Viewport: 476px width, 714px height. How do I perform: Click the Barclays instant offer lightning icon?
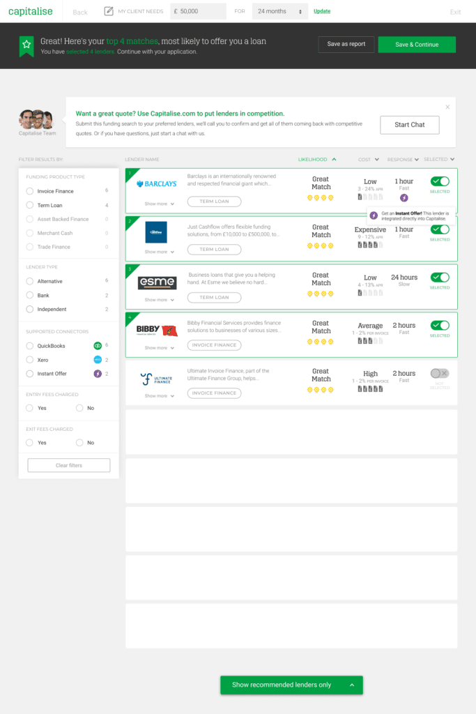pyautogui.click(x=404, y=197)
